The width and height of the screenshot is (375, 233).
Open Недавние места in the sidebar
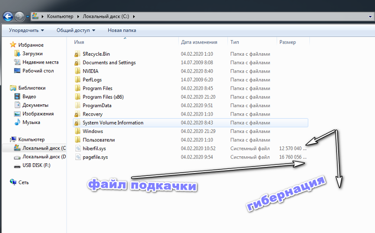pos(40,62)
